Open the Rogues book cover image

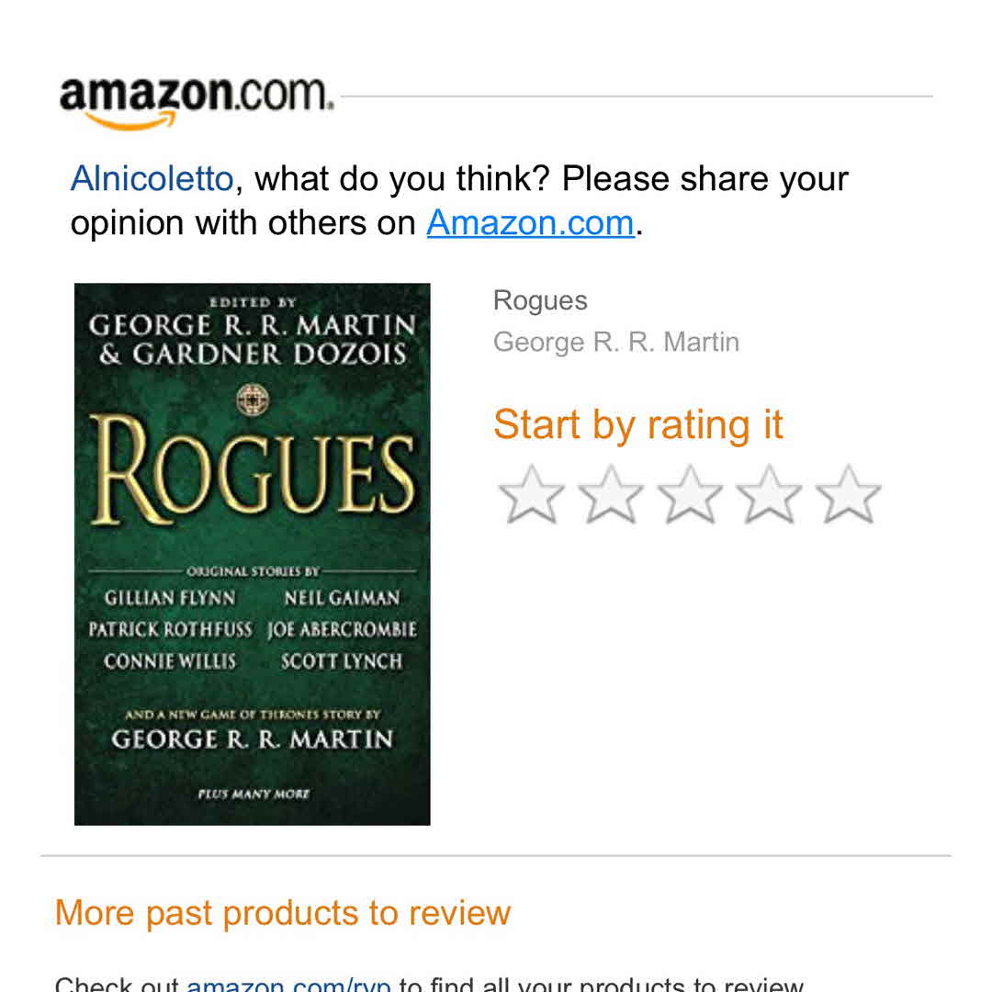tap(253, 554)
